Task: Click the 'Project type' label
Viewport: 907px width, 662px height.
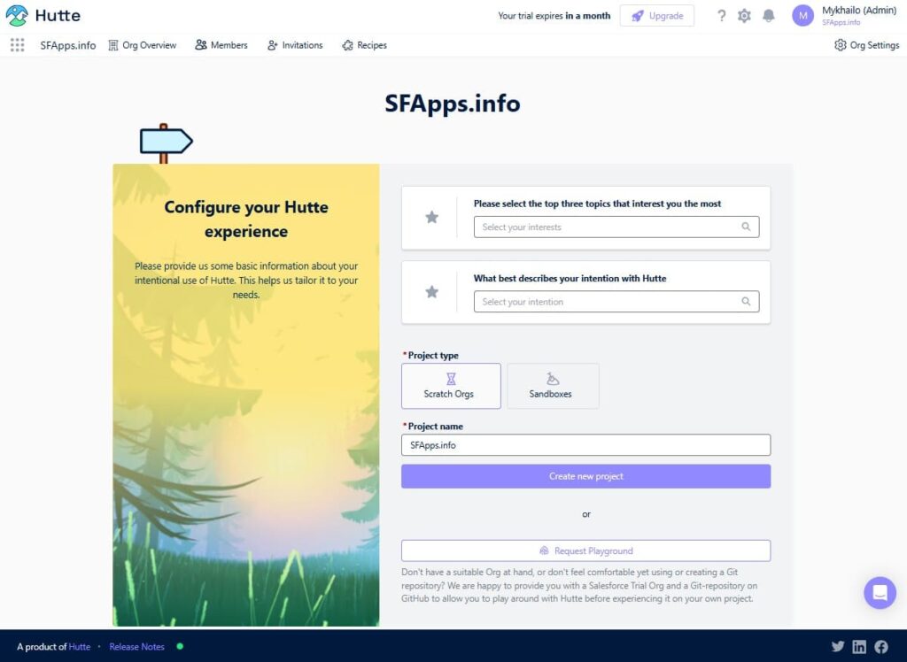Action: click(x=433, y=355)
